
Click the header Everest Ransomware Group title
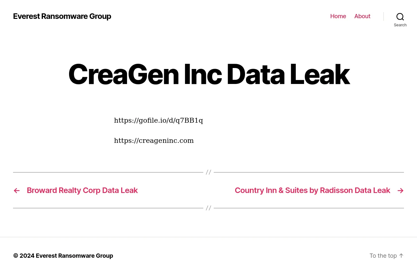coord(62,16)
